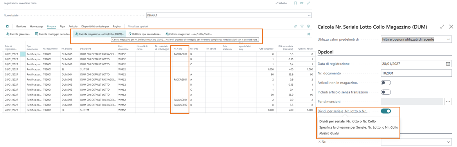Screen dimensions: 457x147
Task: Open the calendar picker for Data di registrazione
Action: tap(448, 64)
